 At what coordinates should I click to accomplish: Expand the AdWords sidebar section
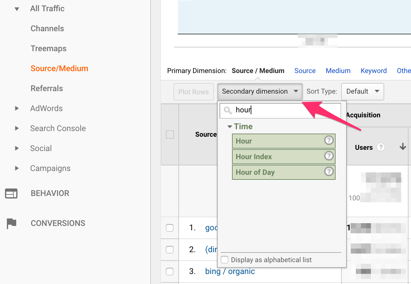[17, 109]
